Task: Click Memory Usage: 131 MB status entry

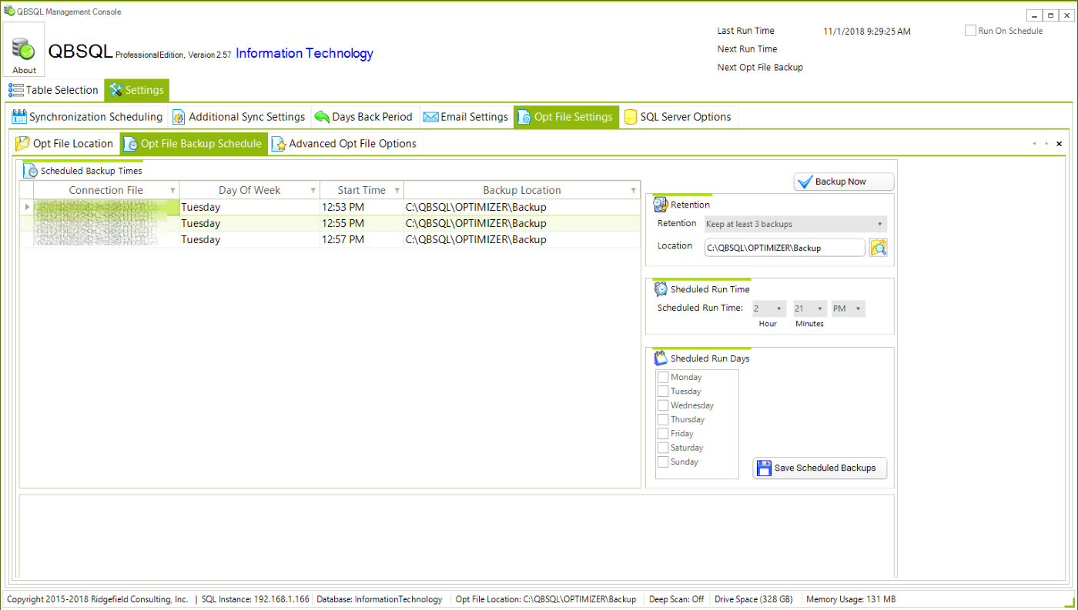Action: [x=850, y=599]
